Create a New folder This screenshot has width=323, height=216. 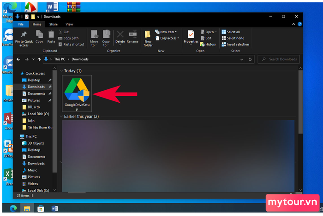(148, 38)
